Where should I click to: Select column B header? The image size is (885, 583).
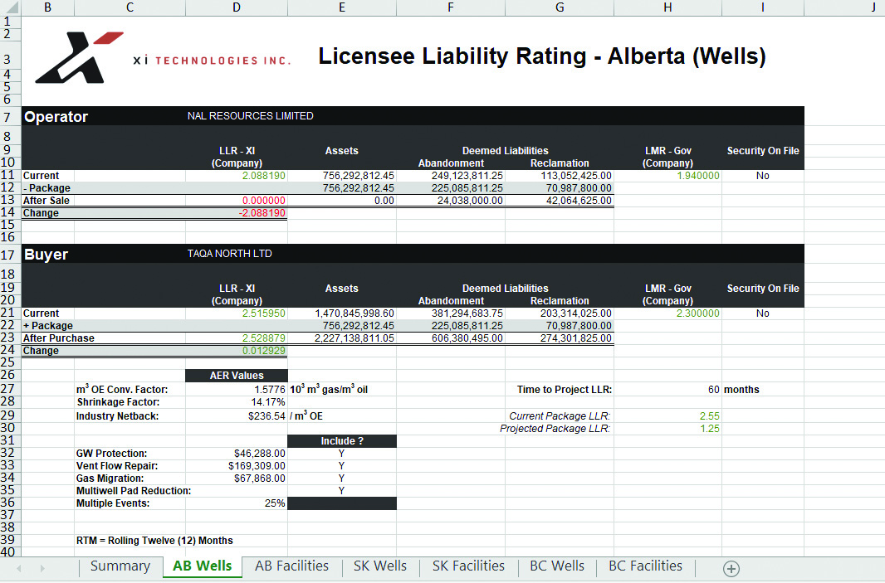[48, 8]
